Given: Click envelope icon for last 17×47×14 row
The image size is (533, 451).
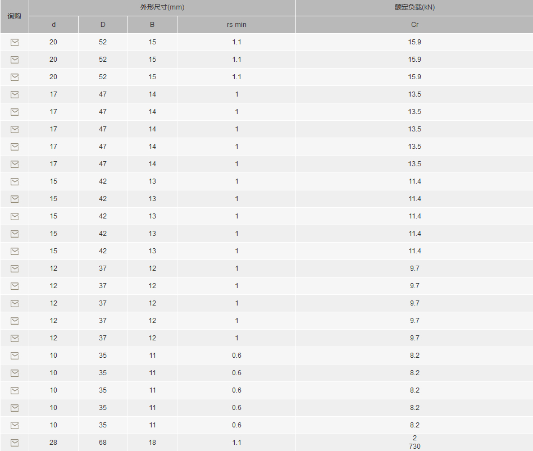Looking at the screenshot, I should [15, 164].
